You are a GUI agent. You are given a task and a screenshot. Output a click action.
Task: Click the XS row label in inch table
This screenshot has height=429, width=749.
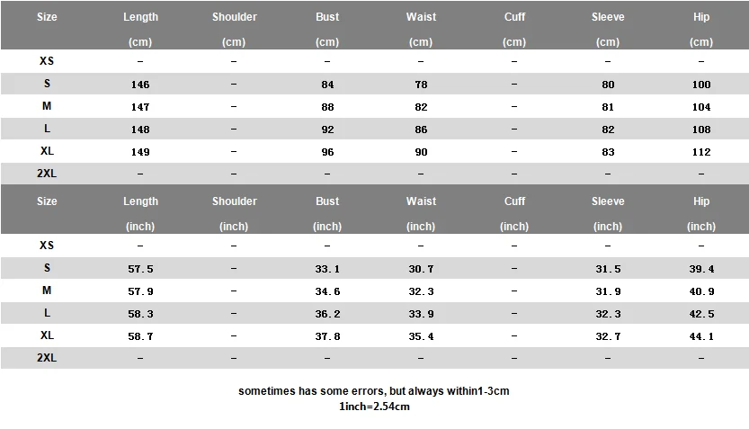tap(47, 245)
